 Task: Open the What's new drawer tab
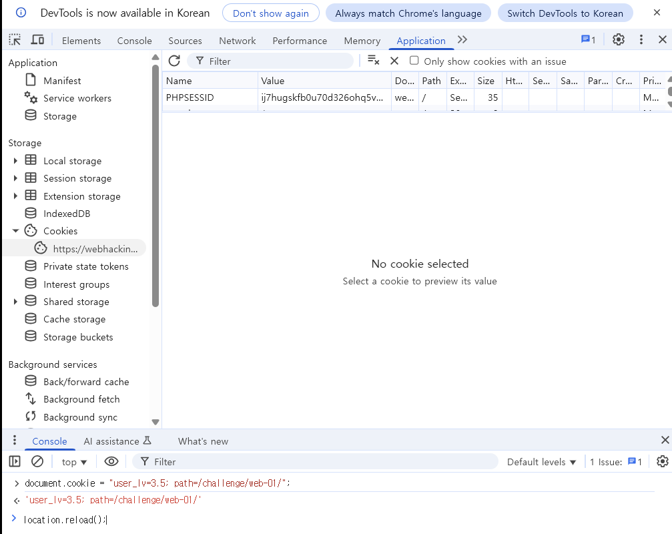[203, 441]
